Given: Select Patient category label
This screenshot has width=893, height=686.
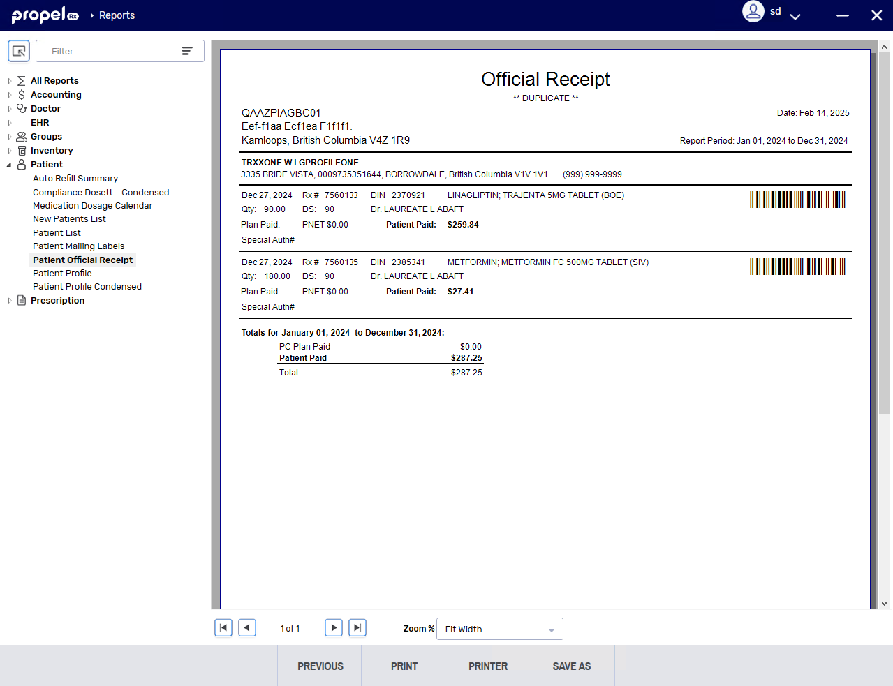Looking at the screenshot, I should pos(47,165).
